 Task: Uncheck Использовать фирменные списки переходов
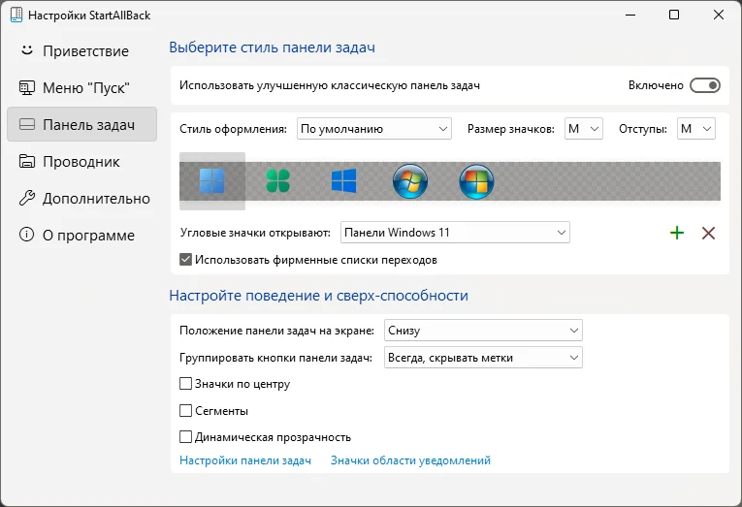pos(185,260)
